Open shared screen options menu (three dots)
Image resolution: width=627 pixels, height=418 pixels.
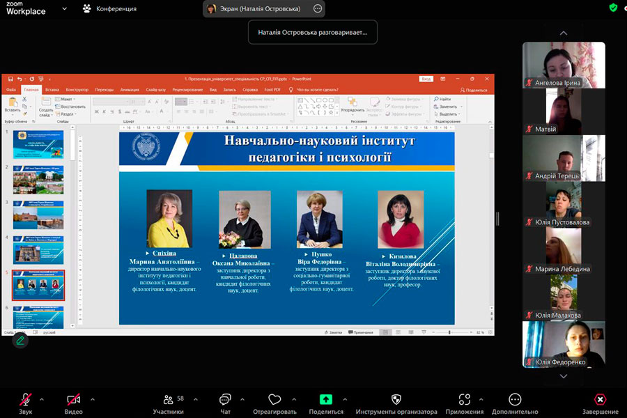coord(318,9)
